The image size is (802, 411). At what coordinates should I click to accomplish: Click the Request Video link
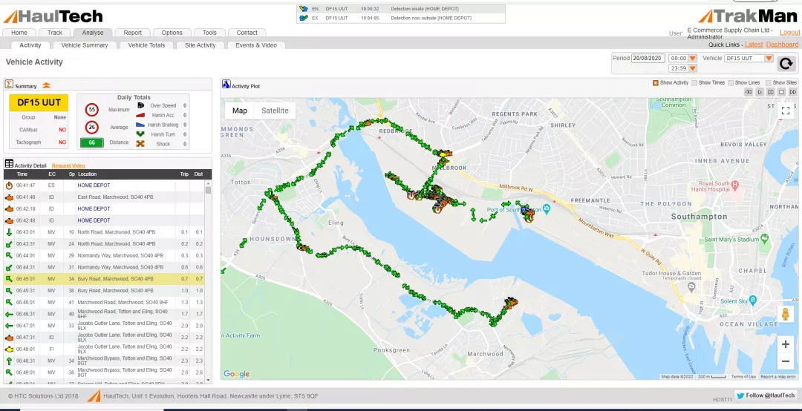(x=68, y=165)
